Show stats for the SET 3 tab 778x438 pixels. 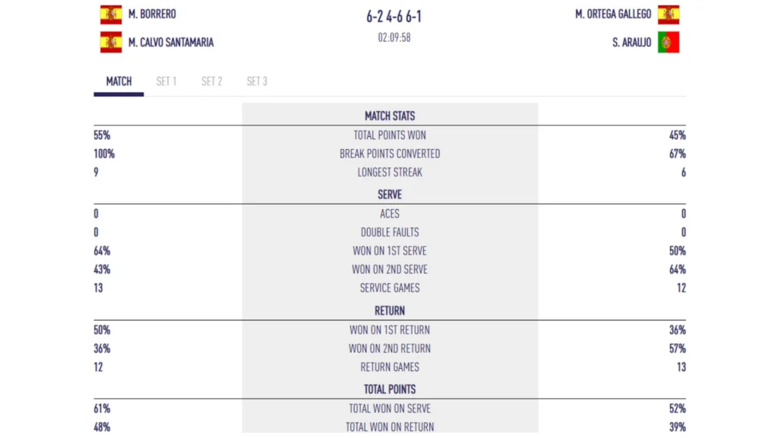click(257, 81)
